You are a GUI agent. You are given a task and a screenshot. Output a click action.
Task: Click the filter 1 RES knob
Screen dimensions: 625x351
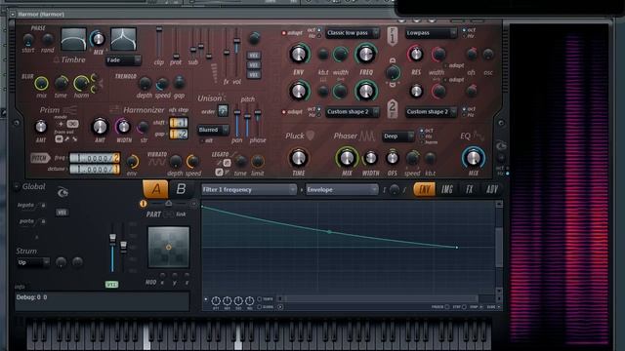point(416,55)
